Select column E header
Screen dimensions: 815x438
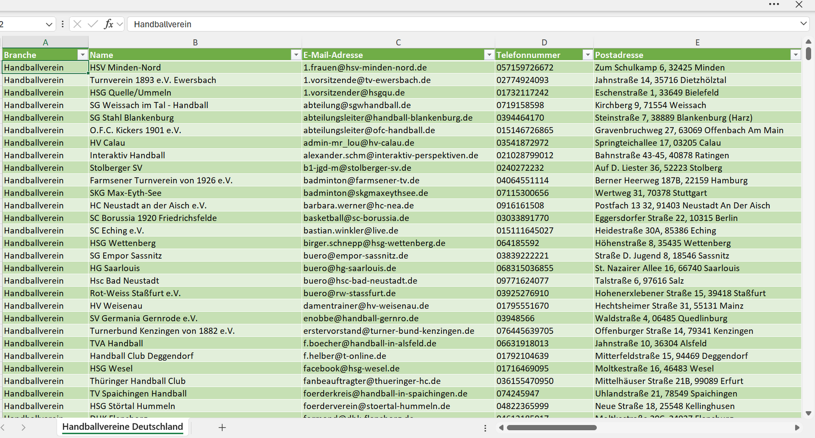tap(697, 42)
